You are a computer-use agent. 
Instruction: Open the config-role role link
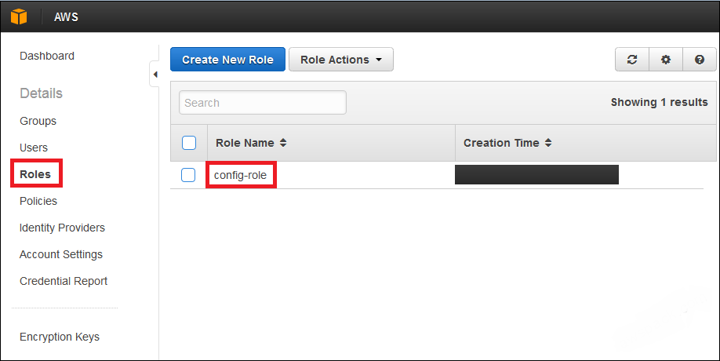(x=241, y=175)
